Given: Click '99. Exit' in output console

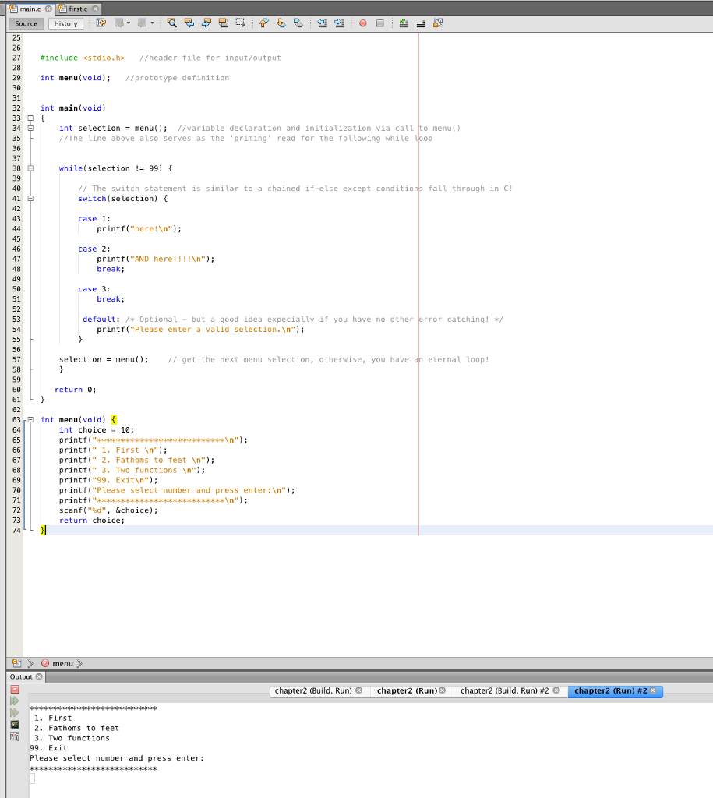Looking at the screenshot, I should pyautogui.click(x=48, y=747).
